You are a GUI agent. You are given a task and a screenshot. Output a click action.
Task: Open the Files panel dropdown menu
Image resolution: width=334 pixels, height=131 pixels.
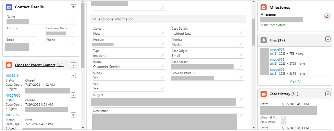(x=328, y=39)
